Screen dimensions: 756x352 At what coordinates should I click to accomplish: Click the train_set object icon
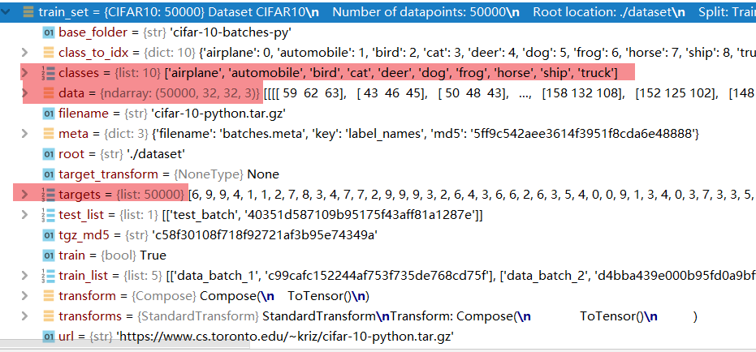click(28, 12)
